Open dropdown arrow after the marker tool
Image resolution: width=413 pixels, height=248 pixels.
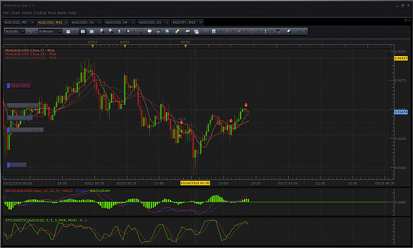pos(134,32)
